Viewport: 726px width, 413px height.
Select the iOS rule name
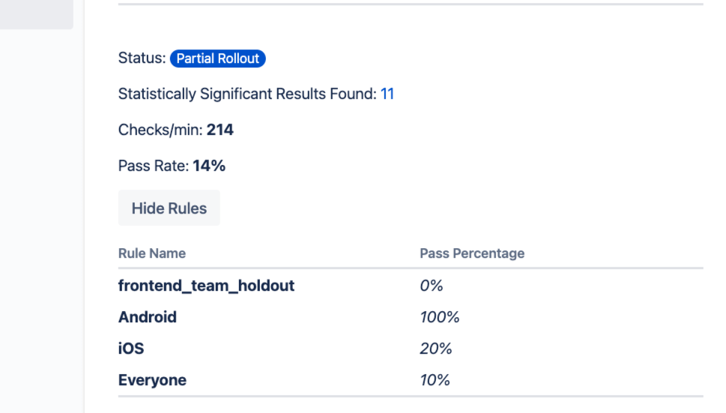point(131,349)
